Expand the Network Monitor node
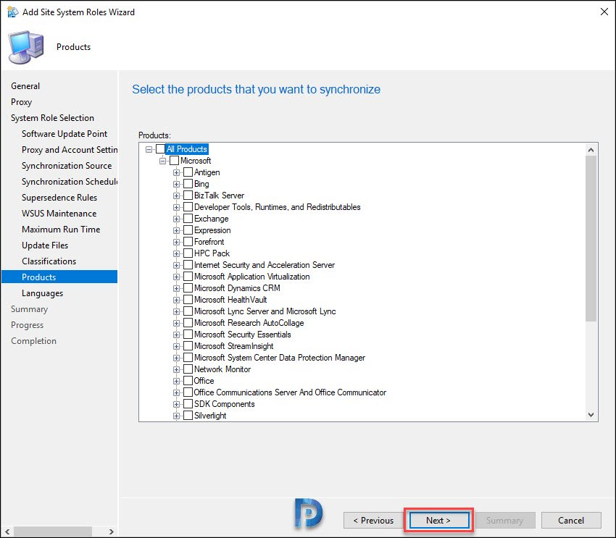The image size is (616, 538). click(x=176, y=369)
